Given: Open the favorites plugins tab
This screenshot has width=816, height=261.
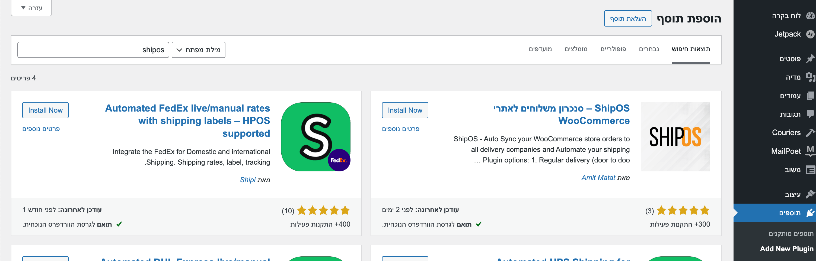Looking at the screenshot, I should coord(540,49).
